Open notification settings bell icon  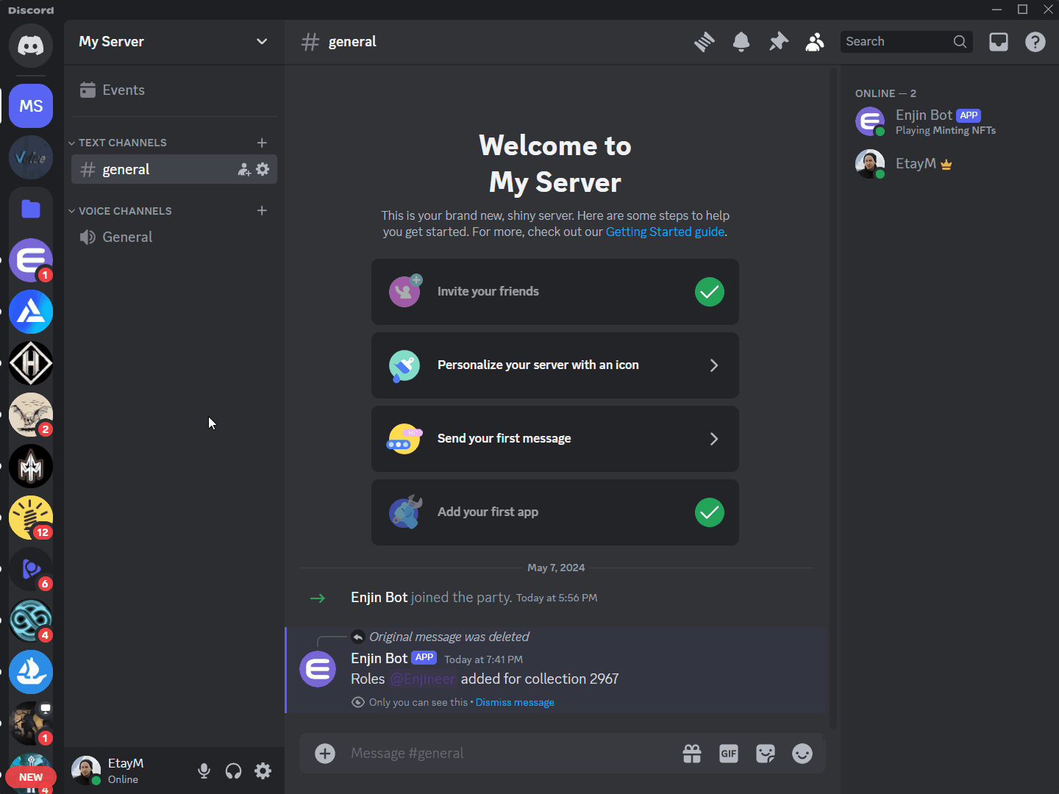[741, 42]
